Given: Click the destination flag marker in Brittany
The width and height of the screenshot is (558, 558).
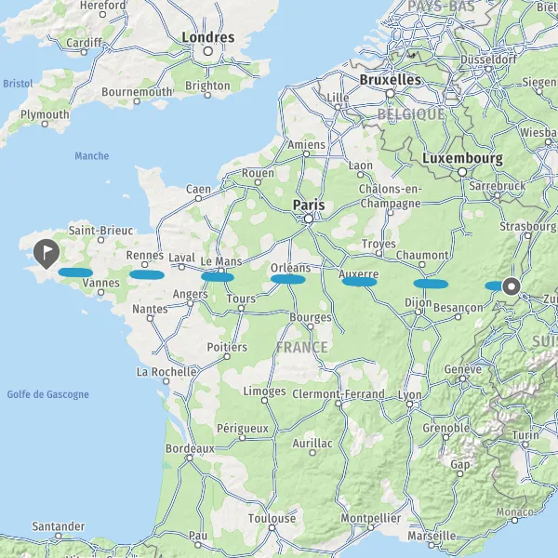Looking at the screenshot, I should 46,253.
